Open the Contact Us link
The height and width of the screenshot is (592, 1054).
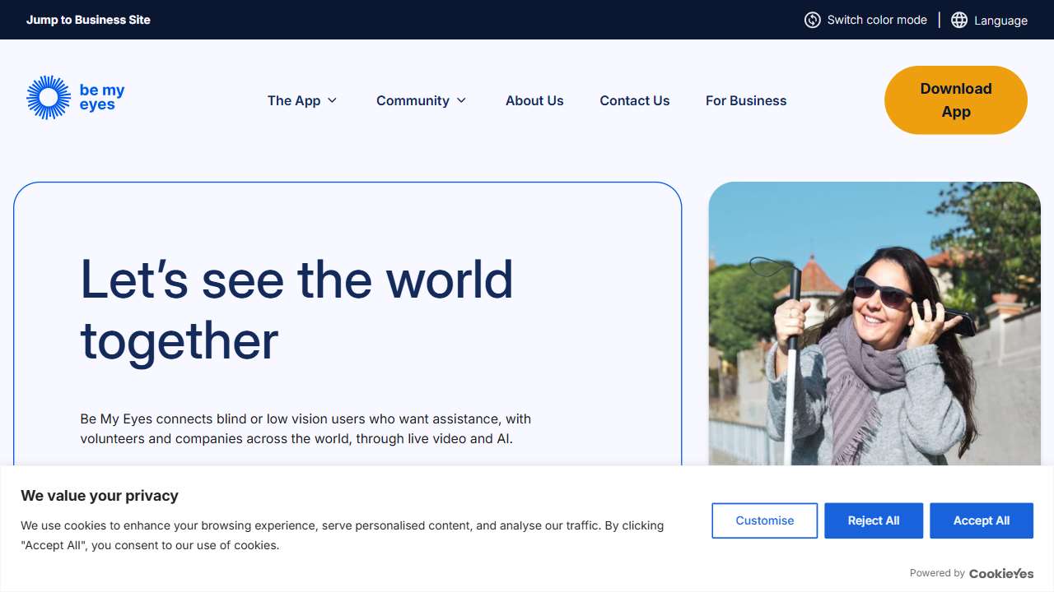coord(634,100)
